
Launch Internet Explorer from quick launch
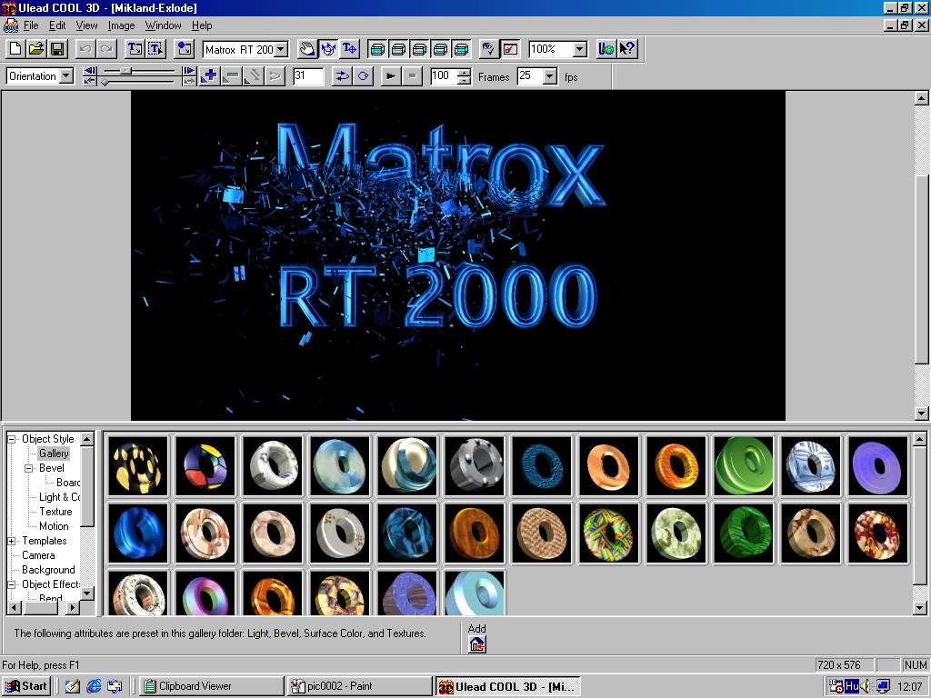pos(94,686)
